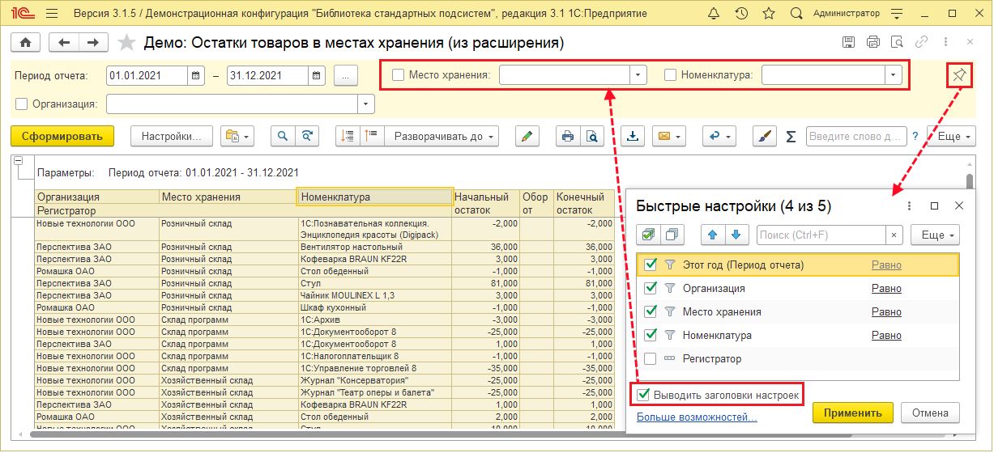Click the pin quick-settings icon
The image size is (994, 453).
click(x=959, y=75)
